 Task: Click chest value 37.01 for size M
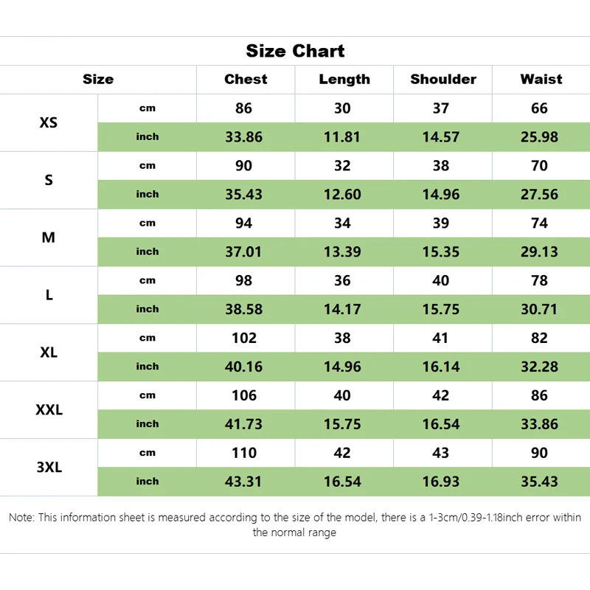click(x=243, y=251)
